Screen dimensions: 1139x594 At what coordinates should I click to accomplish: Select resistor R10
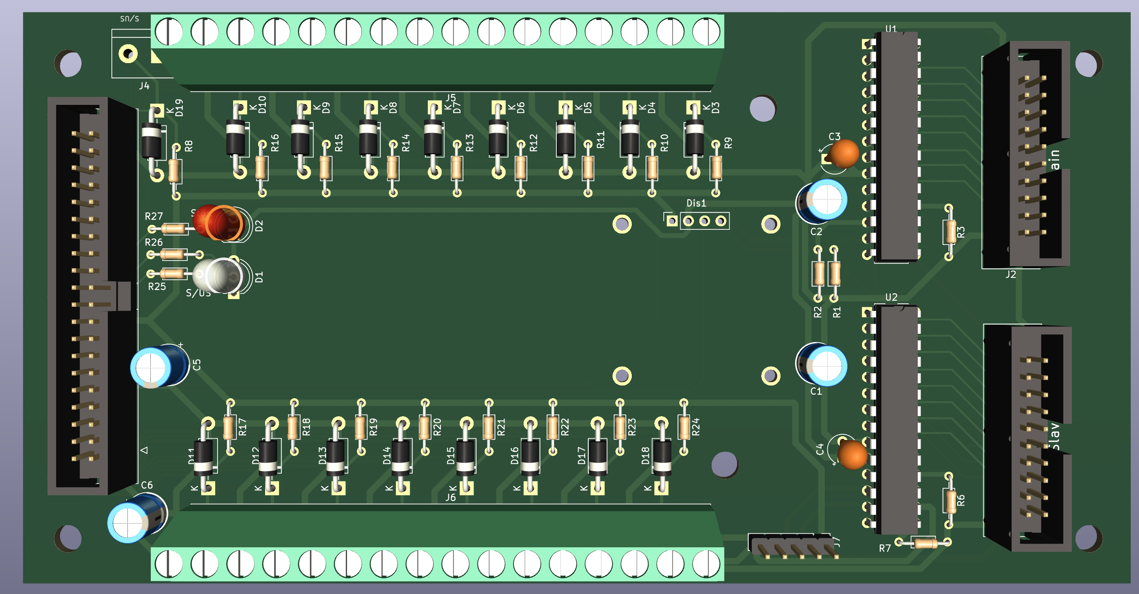(x=652, y=168)
